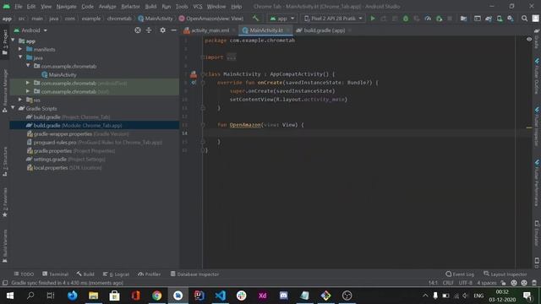
Task: Switch to the build.gradle (app) tab
Action: point(325,30)
